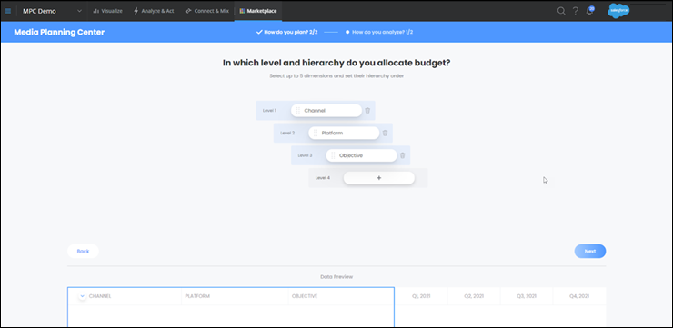The image size is (673, 328).
Task: Click the Media Planning Center title
Action: 59,32
